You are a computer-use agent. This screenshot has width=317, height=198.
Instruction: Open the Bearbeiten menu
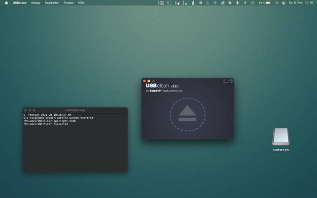click(52, 3)
